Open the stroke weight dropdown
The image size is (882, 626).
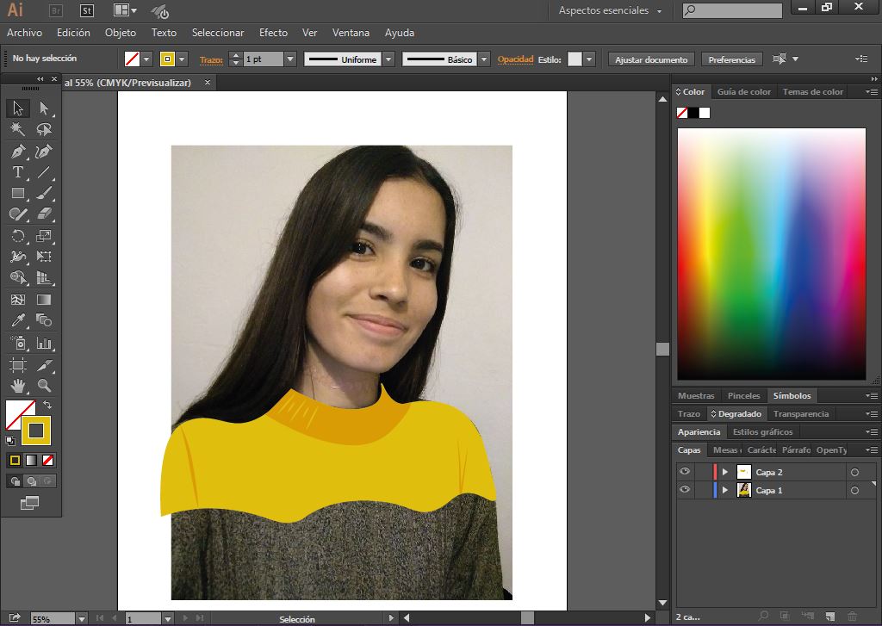point(290,59)
